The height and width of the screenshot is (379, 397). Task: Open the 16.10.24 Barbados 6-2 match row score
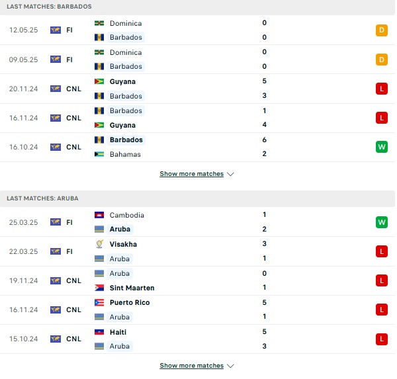pyautogui.click(x=264, y=147)
